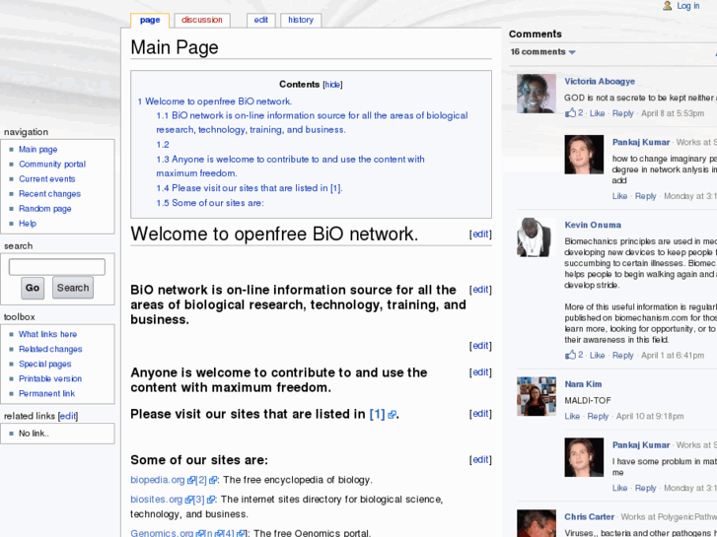The image size is (717, 537).
Task: Click external link icon after [2]
Action: (213, 480)
